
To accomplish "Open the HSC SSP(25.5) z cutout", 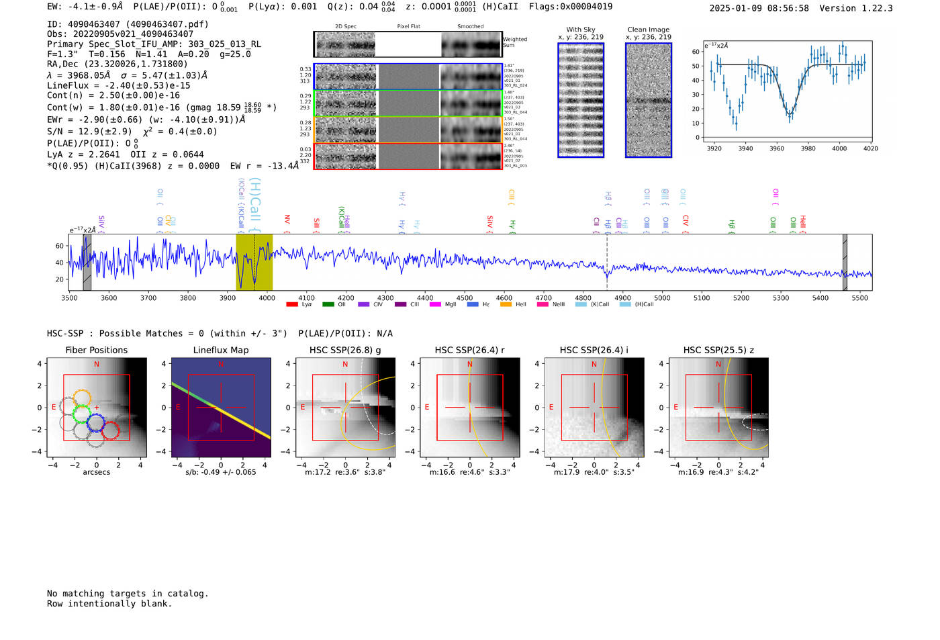I will pos(718,408).
